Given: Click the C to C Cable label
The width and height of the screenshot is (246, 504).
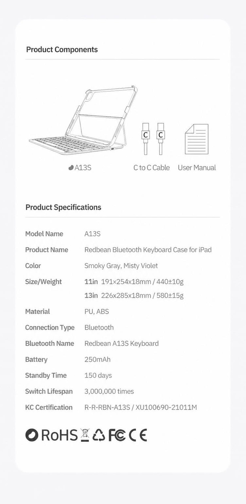Looking at the screenshot, I should [152, 168].
